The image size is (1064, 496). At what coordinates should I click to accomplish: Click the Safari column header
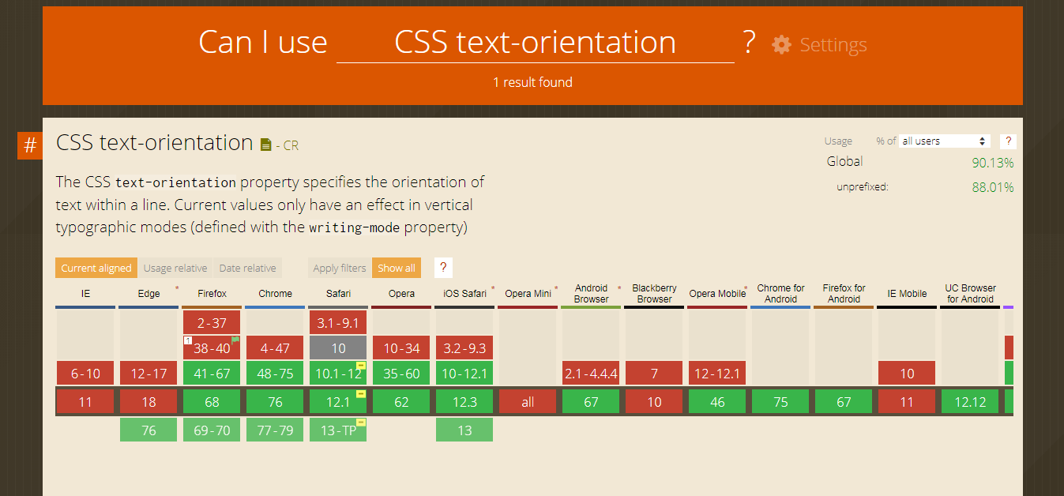338,294
